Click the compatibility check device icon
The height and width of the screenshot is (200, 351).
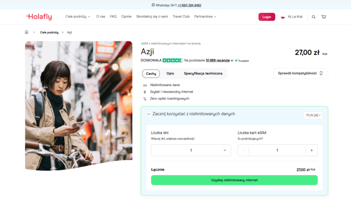321,73
